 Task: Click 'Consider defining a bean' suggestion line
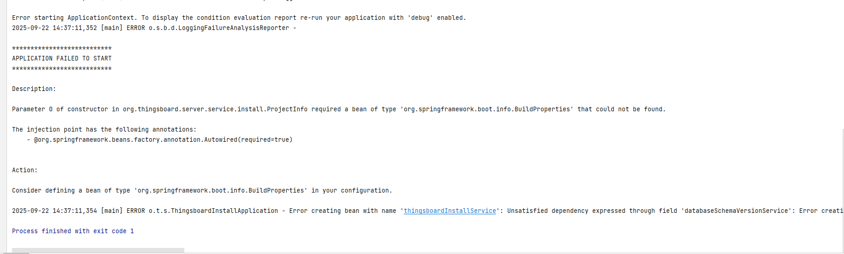click(x=202, y=191)
